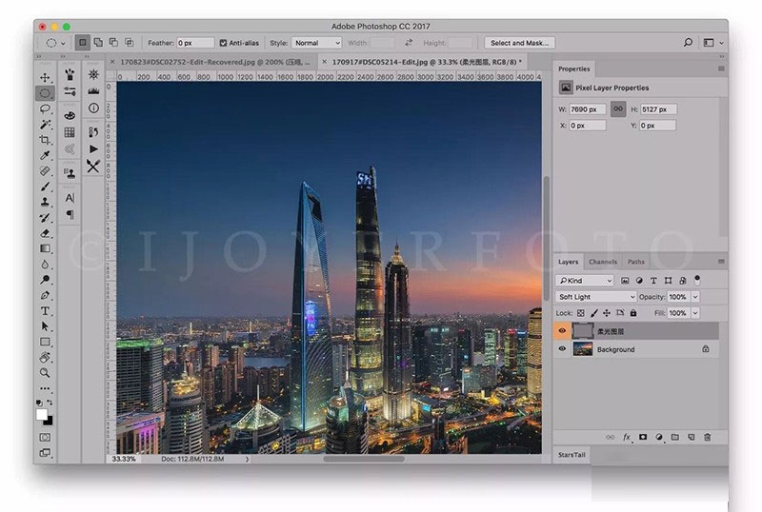This screenshot has width=762, height=512.
Task: Click the Select and Mask button
Action: point(519,43)
